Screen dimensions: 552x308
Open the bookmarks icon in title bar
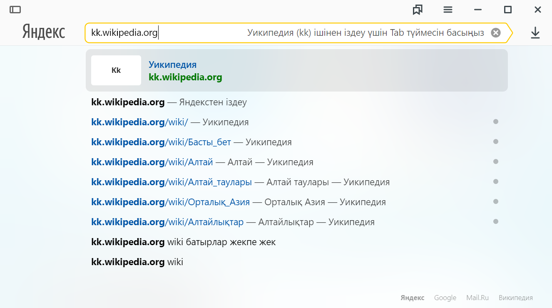418,10
